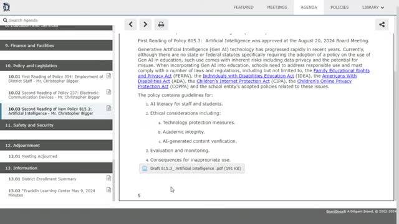This screenshot has width=399, height=224.
Task: Open the Featured tab
Action: [x=244, y=7]
